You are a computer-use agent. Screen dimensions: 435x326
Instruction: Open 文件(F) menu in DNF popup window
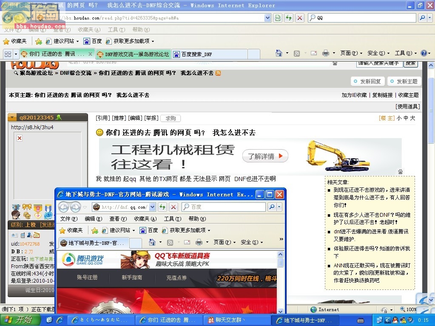pos(69,219)
